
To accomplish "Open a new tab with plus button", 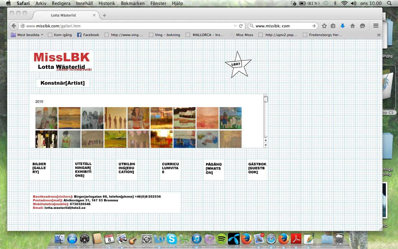I will pyautogui.click(x=104, y=15).
